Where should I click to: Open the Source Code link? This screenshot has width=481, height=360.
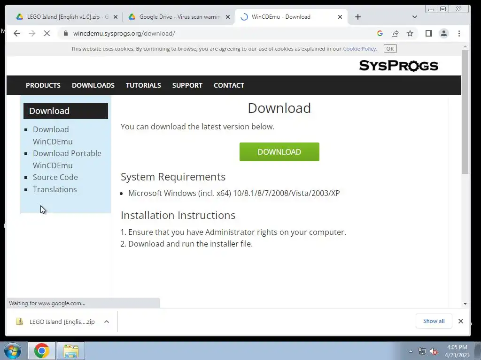tap(55, 177)
